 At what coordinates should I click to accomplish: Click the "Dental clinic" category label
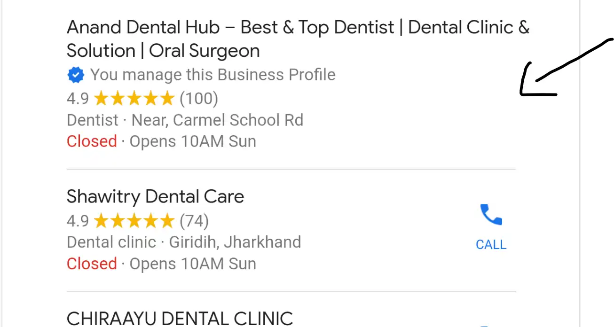point(111,242)
